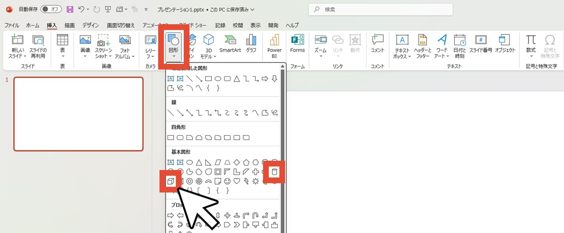The image size is (564, 233).
Task: Select the smiley face shape
Action: coord(227,181)
